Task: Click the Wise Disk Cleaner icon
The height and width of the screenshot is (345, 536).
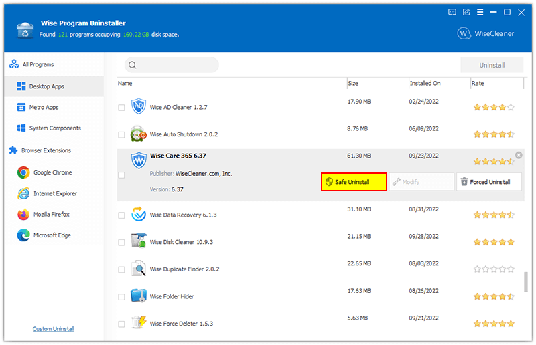Action: point(139,241)
